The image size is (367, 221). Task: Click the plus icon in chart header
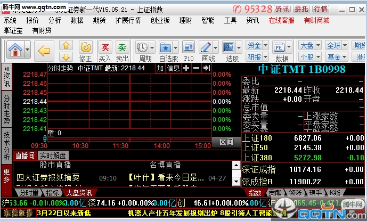tap(186, 68)
